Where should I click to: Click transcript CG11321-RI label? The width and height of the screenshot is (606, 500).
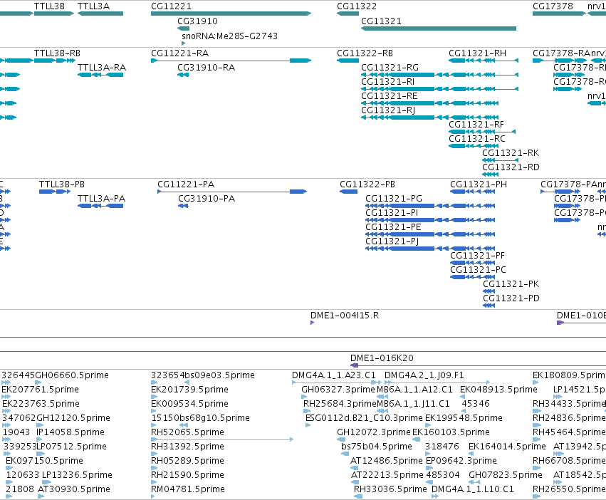click(387, 82)
